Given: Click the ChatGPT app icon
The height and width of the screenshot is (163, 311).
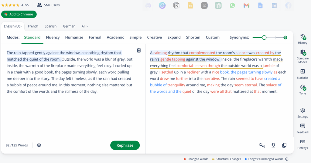Looking at the screenshot, I should (218, 5).
